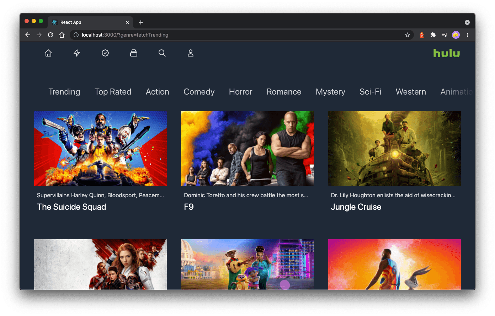Bookmark this page with star icon
495x316 pixels.
coord(408,35)
